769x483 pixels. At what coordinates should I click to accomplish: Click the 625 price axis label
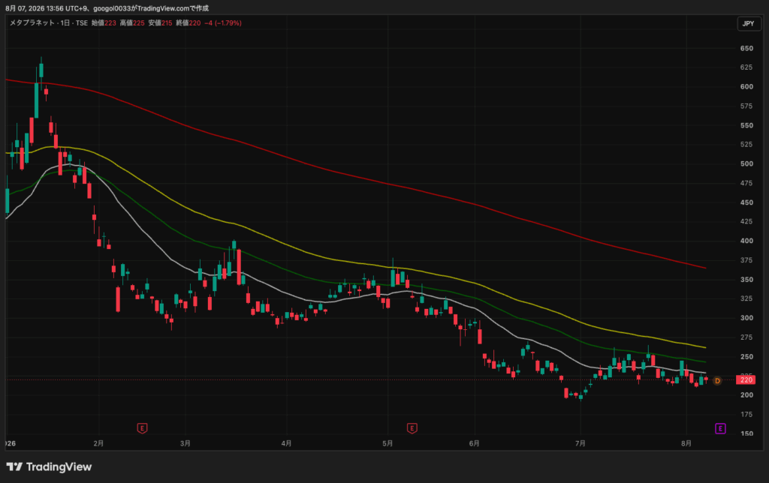coord(746,67)
